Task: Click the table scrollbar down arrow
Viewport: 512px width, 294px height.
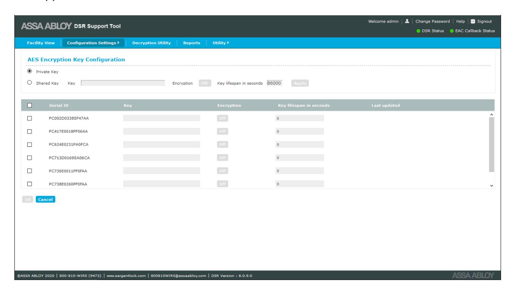Action: (492, 186)
